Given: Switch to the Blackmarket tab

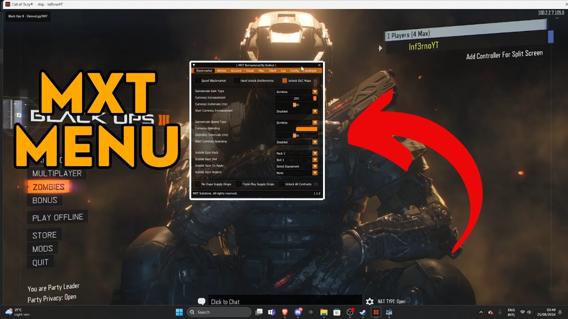Looking at the screenshot, I should click(204, 70).
